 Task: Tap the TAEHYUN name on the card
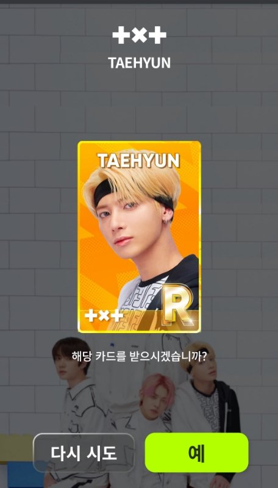point(138,160)
